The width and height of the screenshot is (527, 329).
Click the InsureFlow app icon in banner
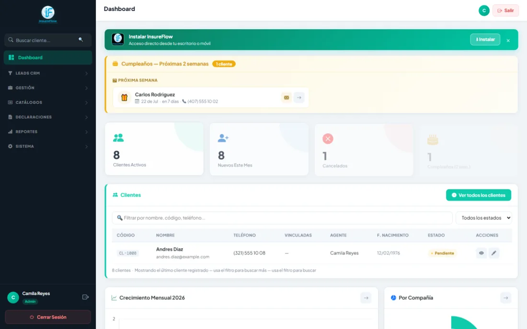pyautogui.click(x=118, y=39)
